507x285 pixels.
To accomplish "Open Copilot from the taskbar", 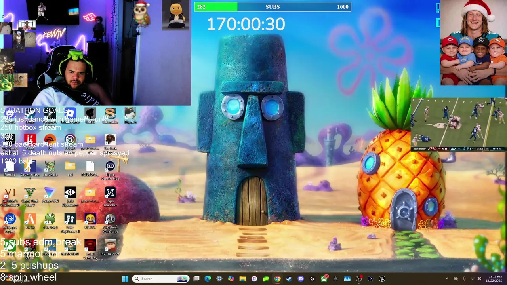I will [231, 279].
